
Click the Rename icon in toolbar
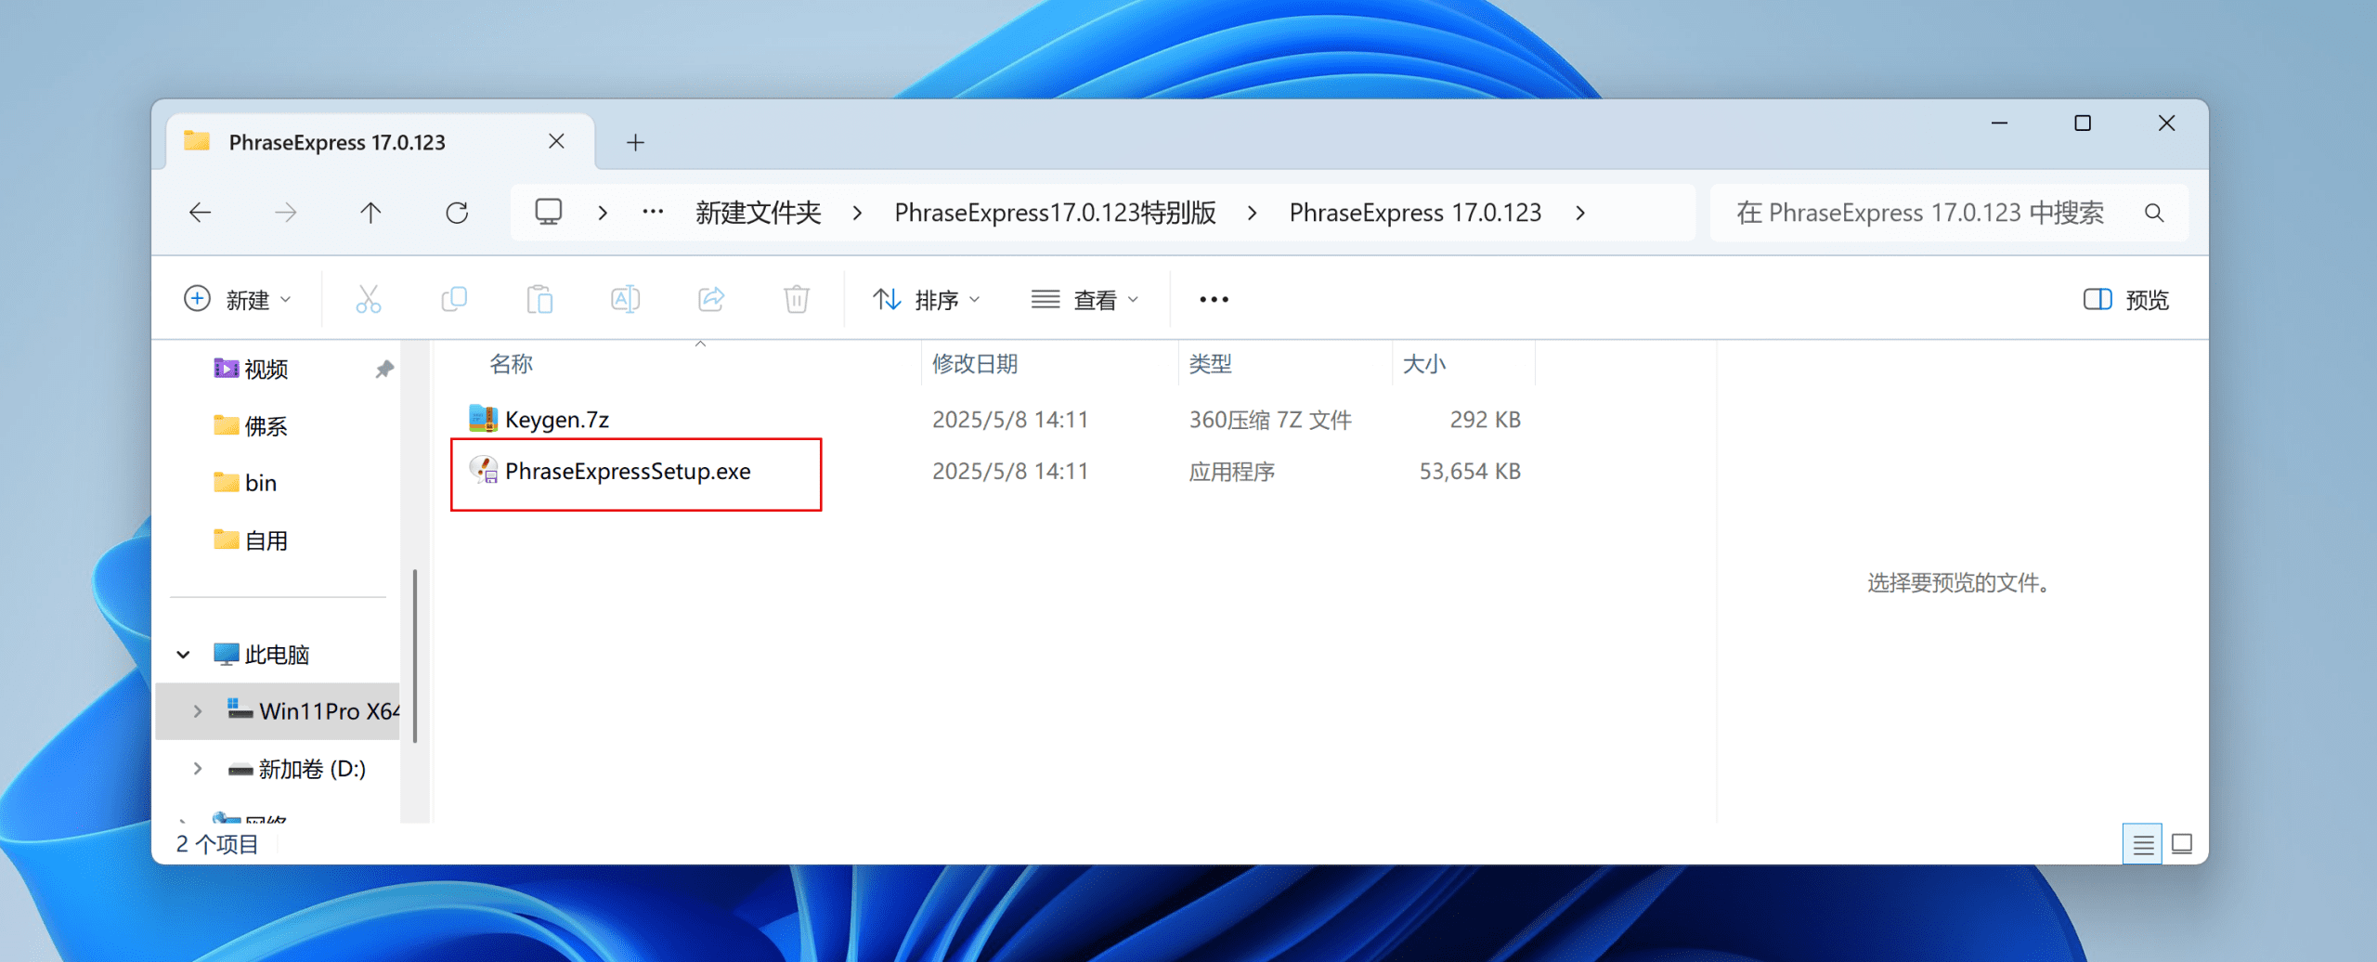tap(625, 299)
